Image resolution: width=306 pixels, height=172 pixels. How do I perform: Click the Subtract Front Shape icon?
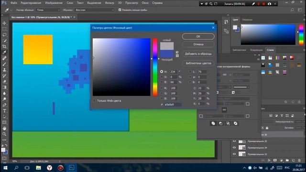coord(220,123)
